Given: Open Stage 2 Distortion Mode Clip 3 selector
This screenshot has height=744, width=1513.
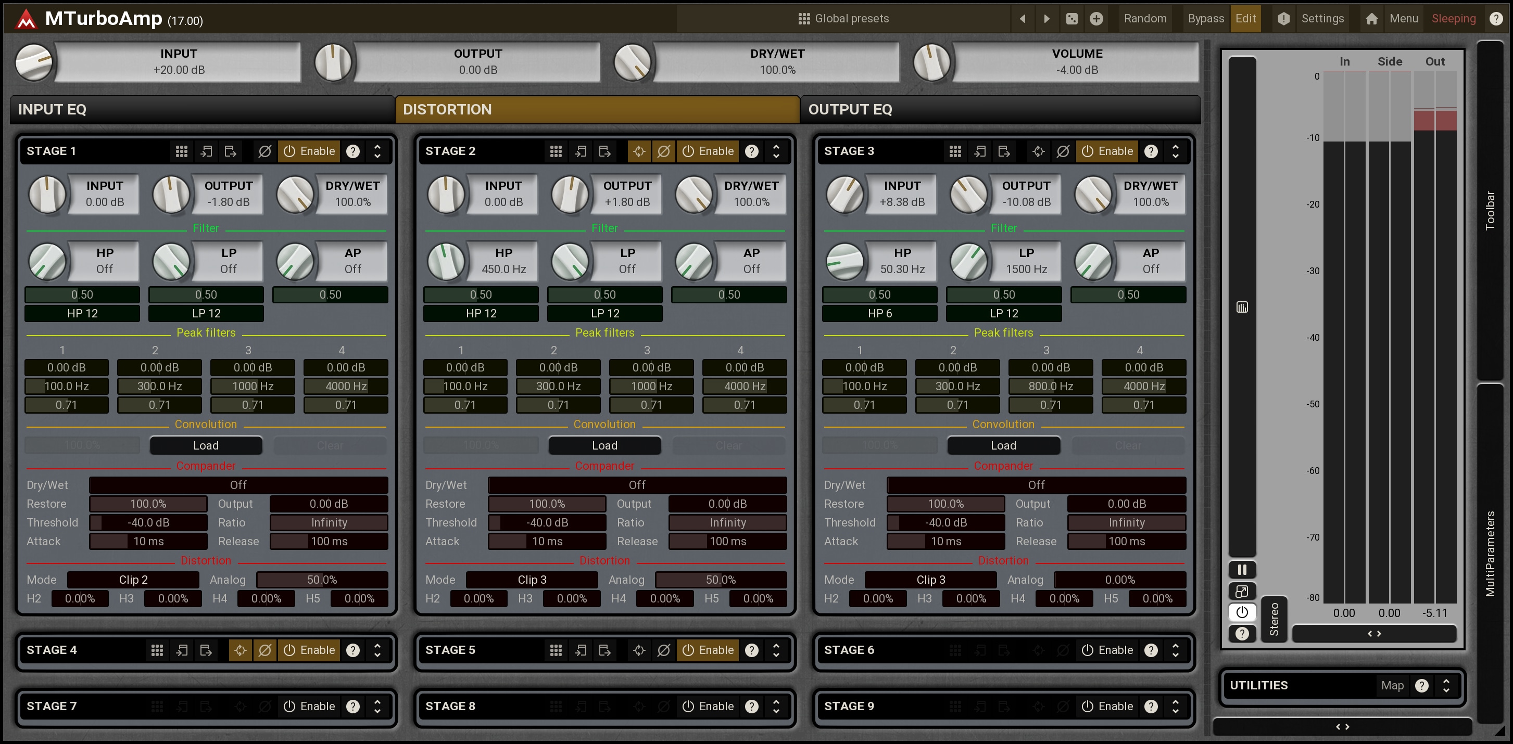Looking at the screenshot, I should tap(532, 580).
